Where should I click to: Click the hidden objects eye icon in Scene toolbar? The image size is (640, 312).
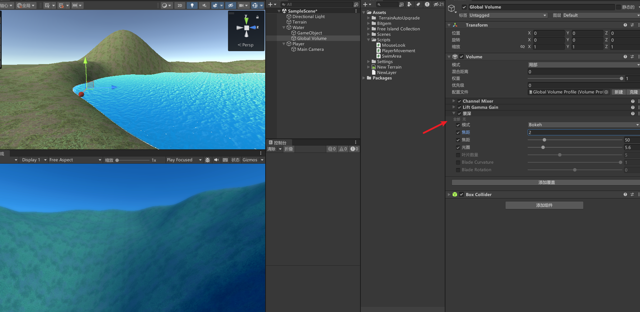(x=231, y=5)
